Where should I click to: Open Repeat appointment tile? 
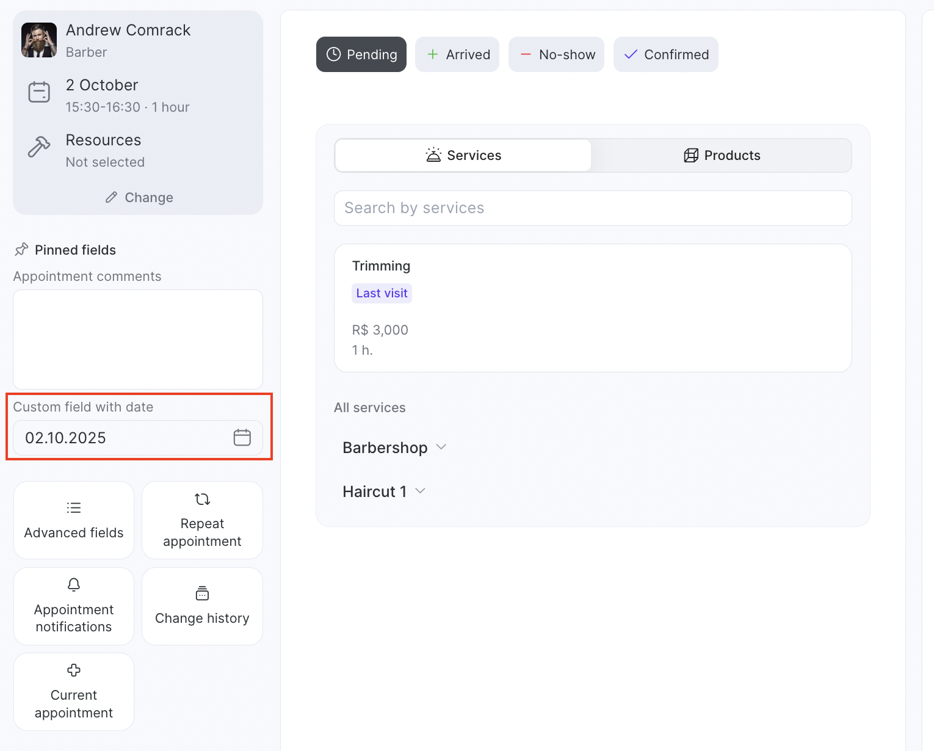pyautogui.click(x=202, y=520)
